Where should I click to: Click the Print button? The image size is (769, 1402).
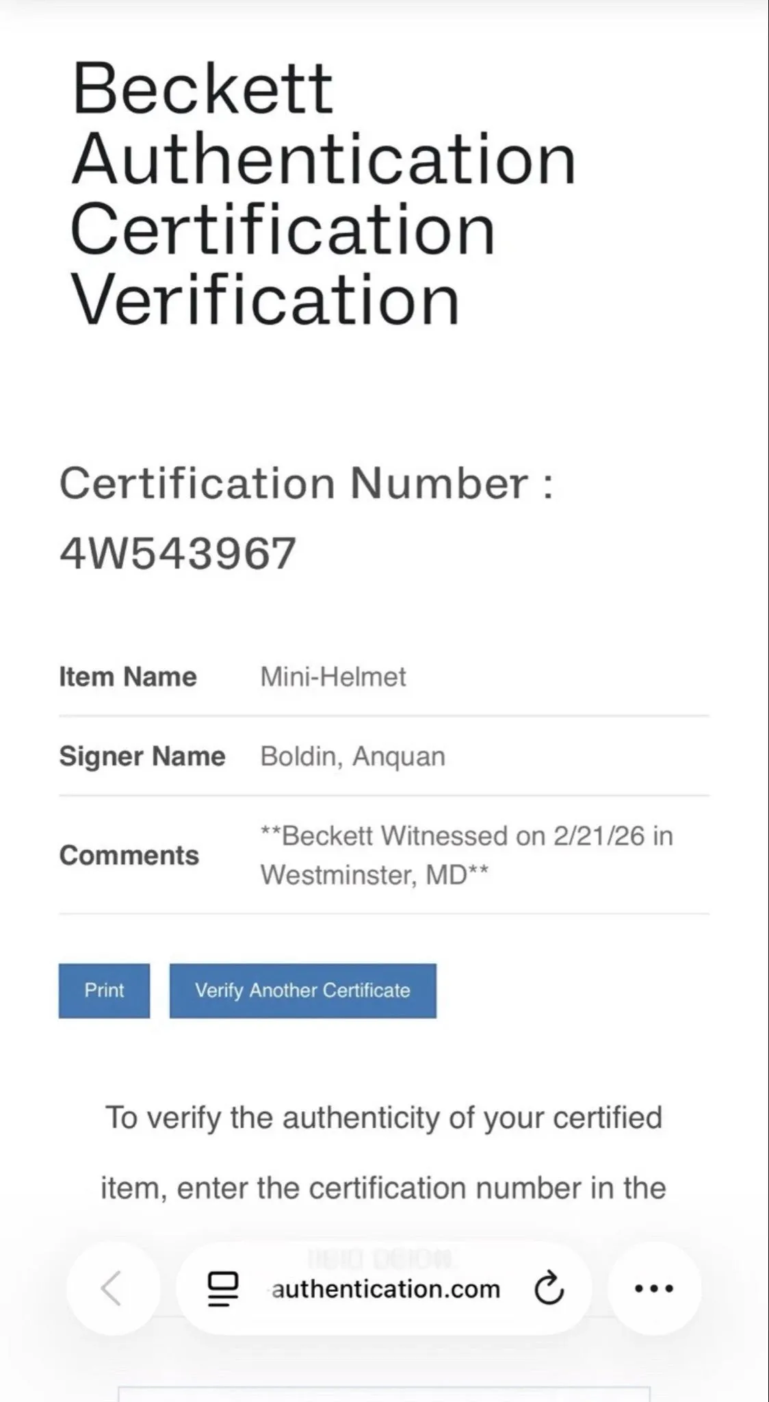tap(104, 991)
